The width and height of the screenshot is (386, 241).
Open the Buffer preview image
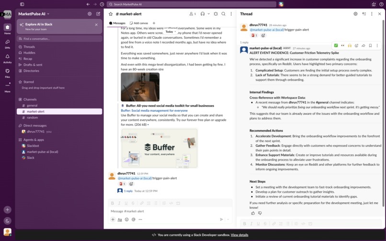159,148
